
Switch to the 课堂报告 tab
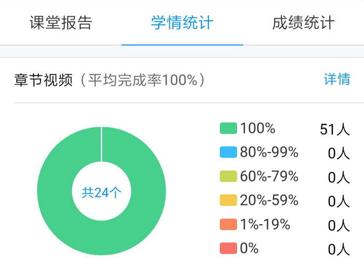point(61,23)
